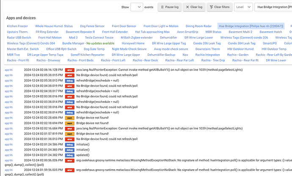Select Upstairs Therm. filter
292x176 pixels.
pos(17,32)
